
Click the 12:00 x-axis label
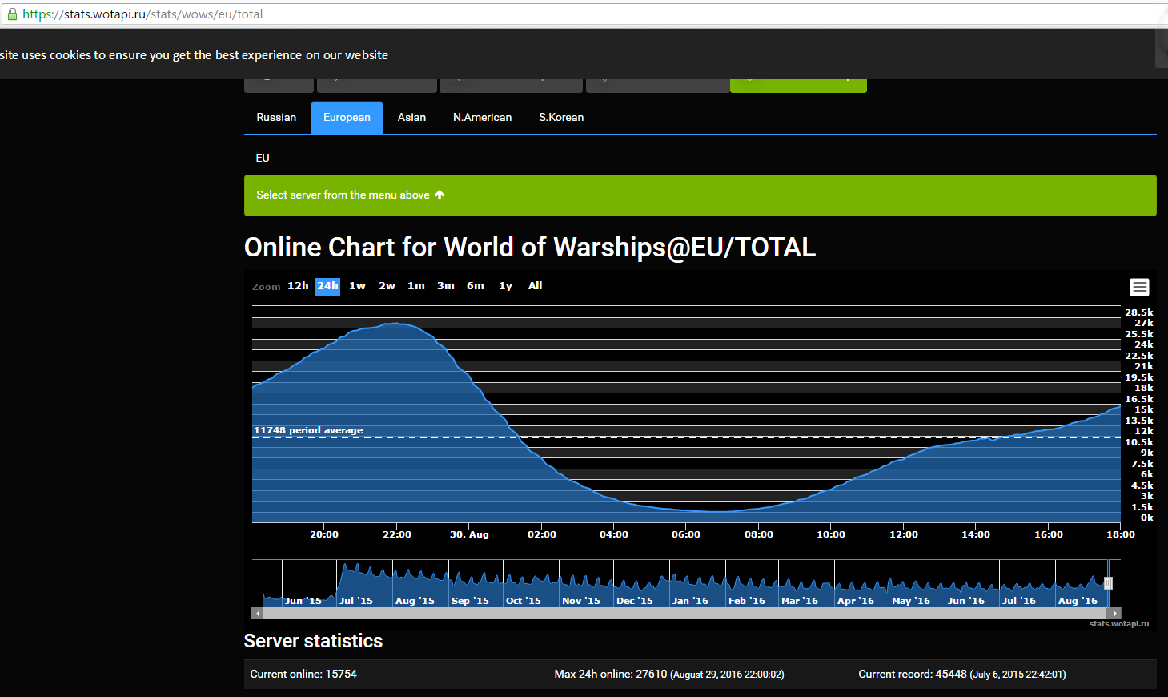(904, 534)
